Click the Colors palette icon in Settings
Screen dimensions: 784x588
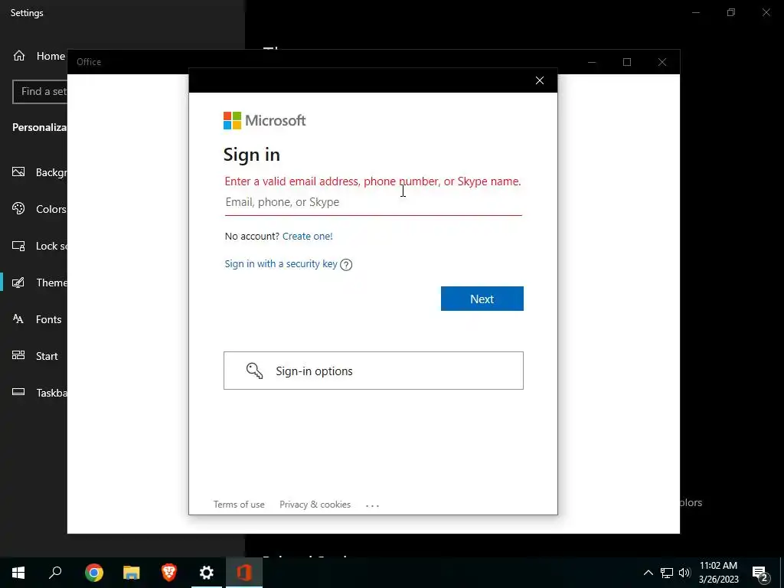(x=18, y=208)
